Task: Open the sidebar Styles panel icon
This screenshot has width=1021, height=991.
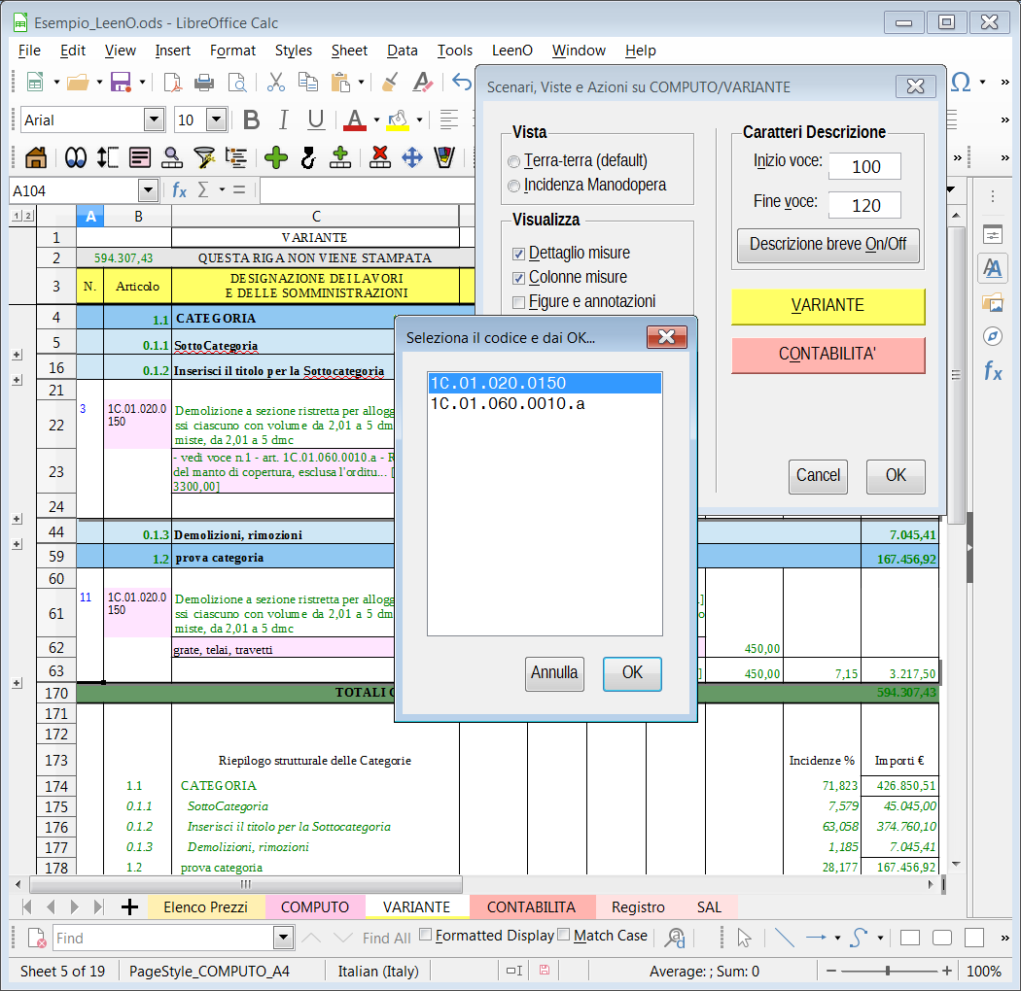Action: (993, 268)
